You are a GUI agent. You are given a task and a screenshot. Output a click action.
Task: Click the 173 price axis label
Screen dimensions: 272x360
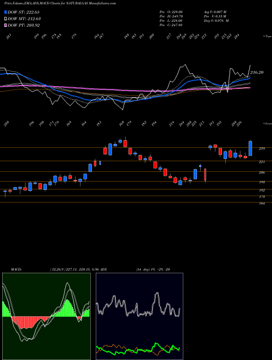262,197
